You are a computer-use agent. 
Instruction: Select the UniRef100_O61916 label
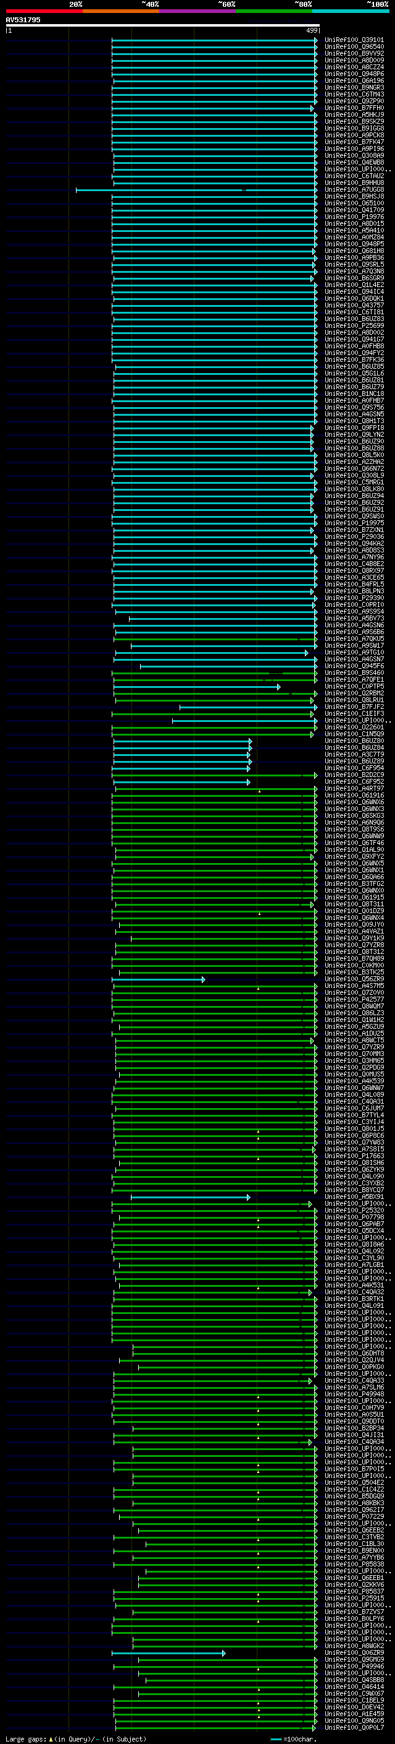tap(354, 795)
